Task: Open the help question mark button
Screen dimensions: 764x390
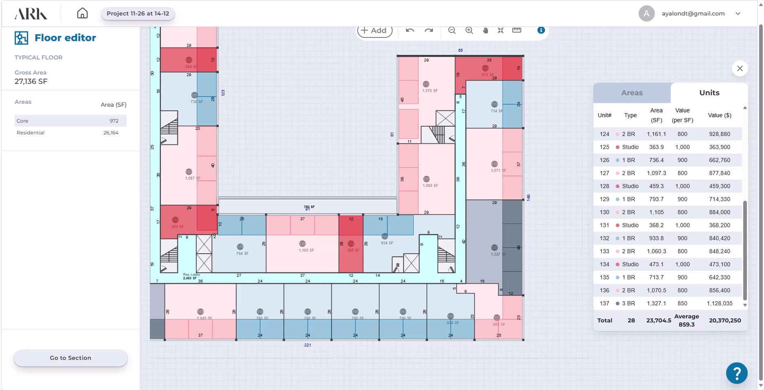Action: coord(737,373)
